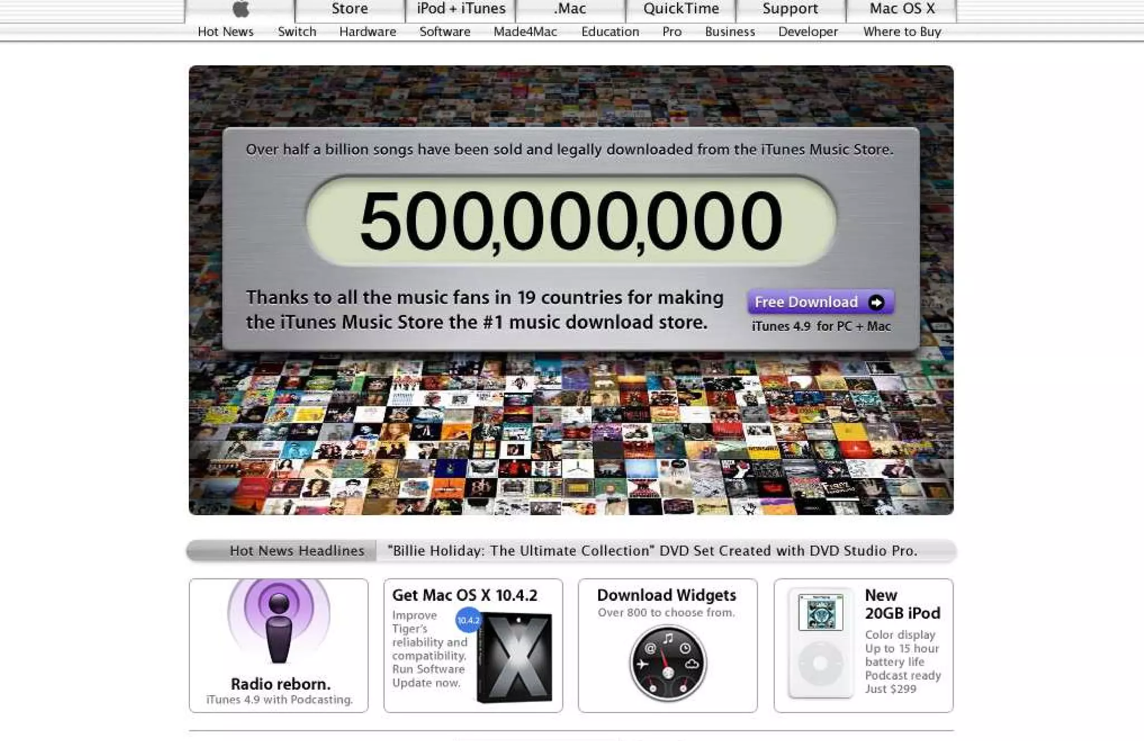Click iTunes 4.9 with Podcasting caption
This screenshot has height=741, width=1144.
(279, 700)
